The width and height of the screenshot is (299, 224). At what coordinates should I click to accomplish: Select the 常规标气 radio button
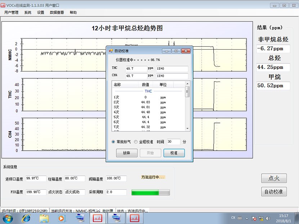(x=114, y=142)
